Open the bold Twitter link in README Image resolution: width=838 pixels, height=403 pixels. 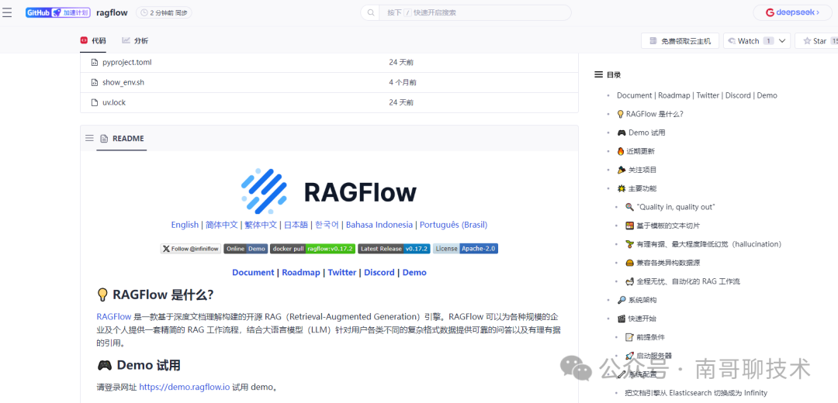[x=342, y=272]
